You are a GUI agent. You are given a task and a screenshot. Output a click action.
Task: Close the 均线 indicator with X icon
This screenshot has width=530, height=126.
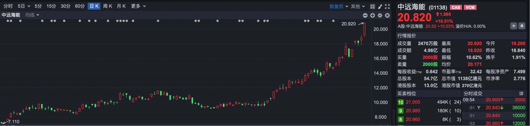(x=387, y=15)
